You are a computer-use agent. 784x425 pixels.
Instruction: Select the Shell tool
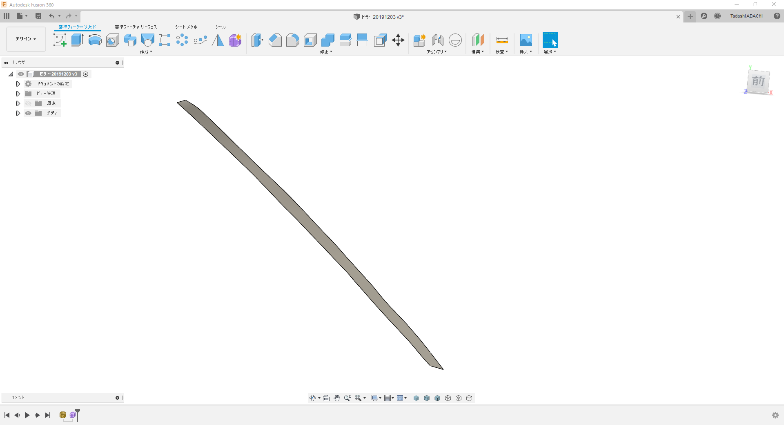pyautogui.click(x=310, y=40)
